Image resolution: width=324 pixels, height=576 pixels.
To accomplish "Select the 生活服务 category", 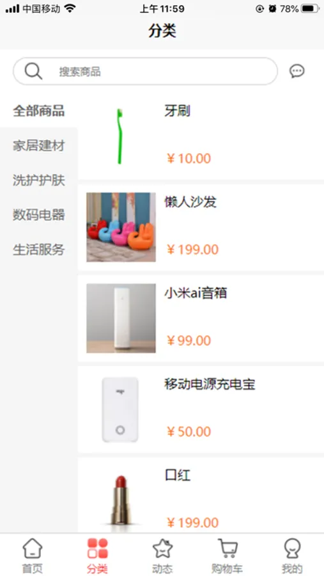I will point(39,250).
